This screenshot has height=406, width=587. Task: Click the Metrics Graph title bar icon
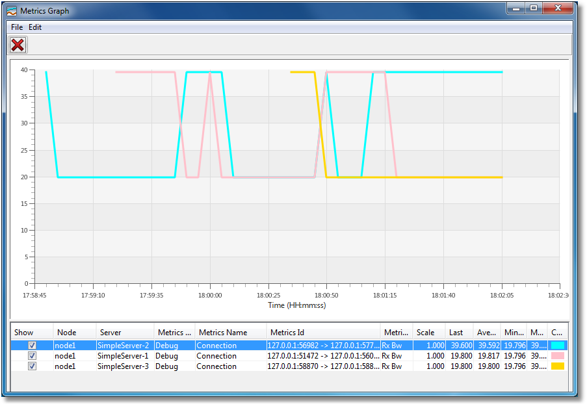tap(12, 11)
